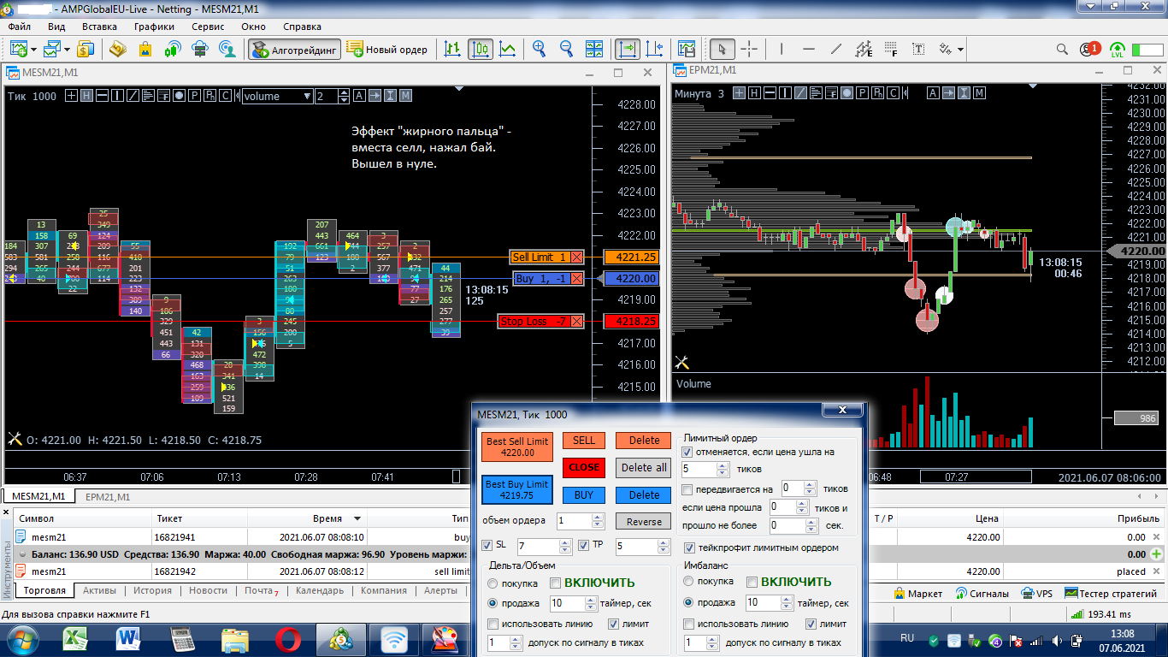
Task: Click the red CLOSE button in the order panel
Action: (584, 467)
